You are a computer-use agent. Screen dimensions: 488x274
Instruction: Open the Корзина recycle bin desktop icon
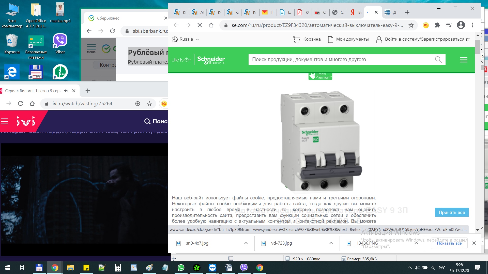point(12,44)
